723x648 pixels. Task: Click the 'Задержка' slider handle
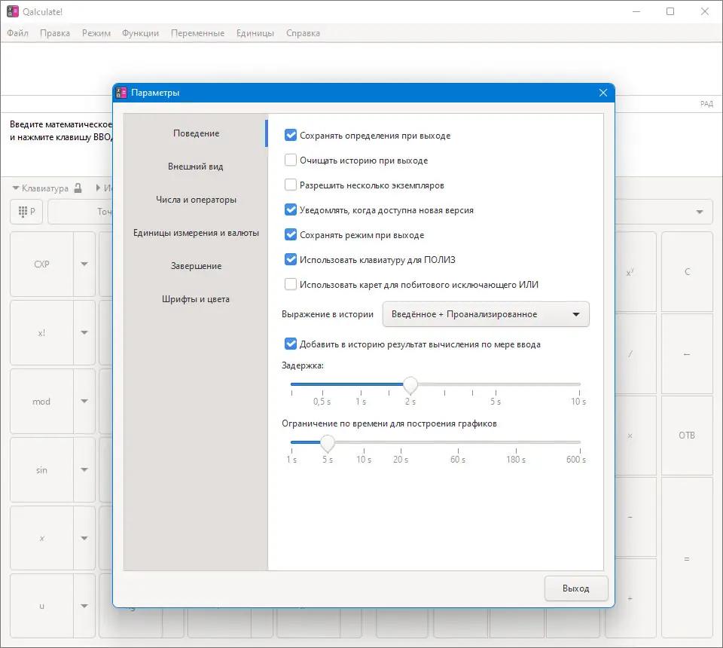coord(410,384)
